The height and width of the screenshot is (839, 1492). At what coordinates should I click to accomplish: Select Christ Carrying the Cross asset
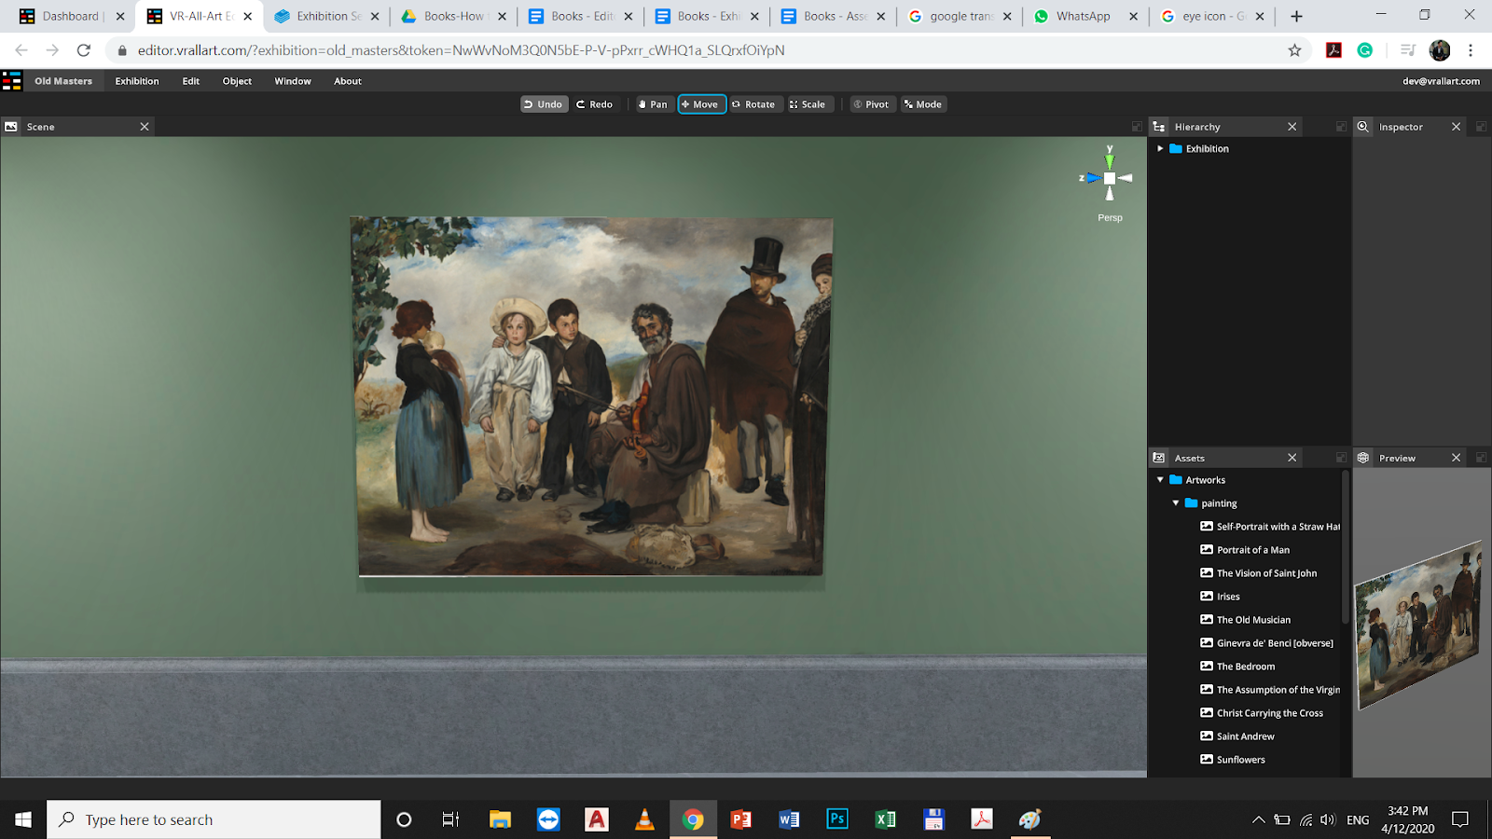(x=1262, y=713)
